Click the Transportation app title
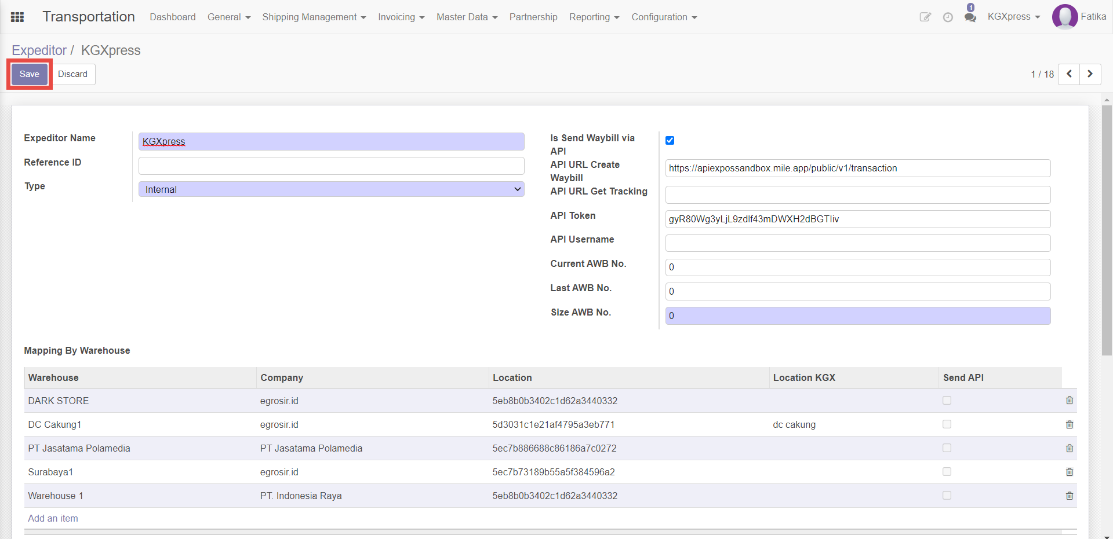 coord(89,17)
